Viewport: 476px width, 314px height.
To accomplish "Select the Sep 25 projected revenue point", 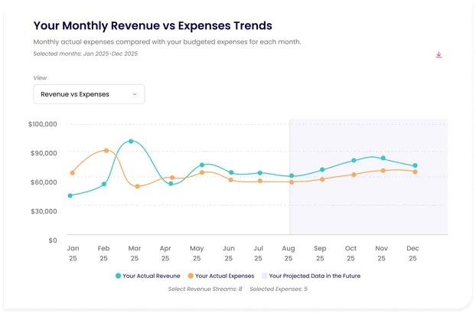I will (322, 170).
